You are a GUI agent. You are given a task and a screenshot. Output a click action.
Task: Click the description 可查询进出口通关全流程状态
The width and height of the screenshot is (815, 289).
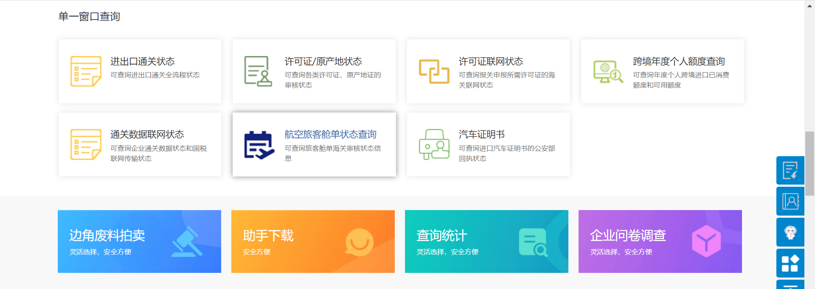(x=155, y=75)
